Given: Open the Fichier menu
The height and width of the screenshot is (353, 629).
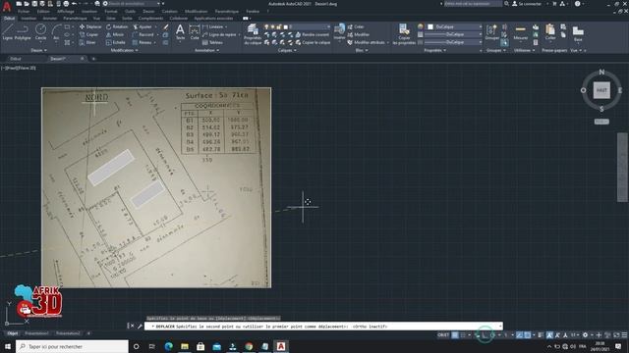Looking at the screenshot, I should (24, 11).
